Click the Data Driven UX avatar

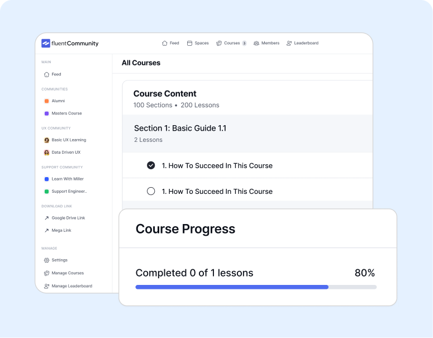pos(46,153)
